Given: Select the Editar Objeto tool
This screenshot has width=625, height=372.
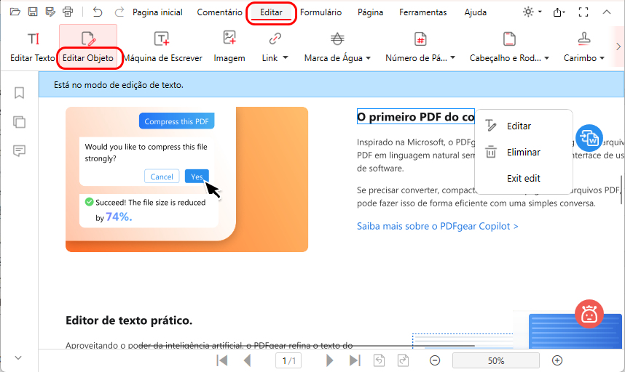Looking at the screenshot, I should tap(88, 47).
